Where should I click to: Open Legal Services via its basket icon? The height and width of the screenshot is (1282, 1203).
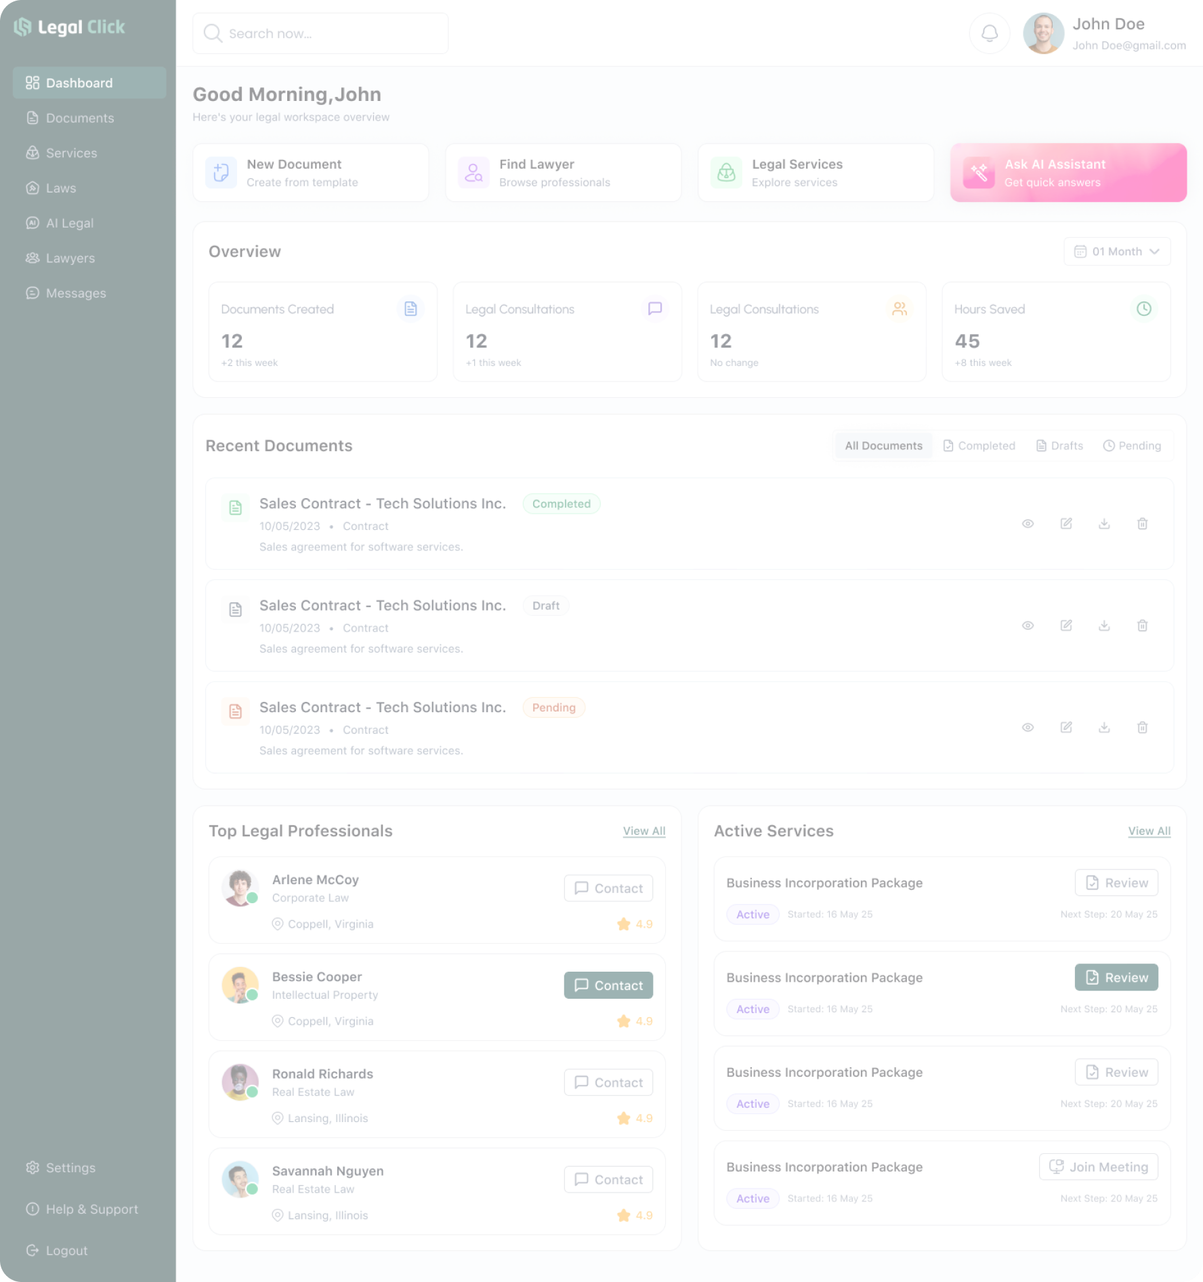click(x=725, y=172)
